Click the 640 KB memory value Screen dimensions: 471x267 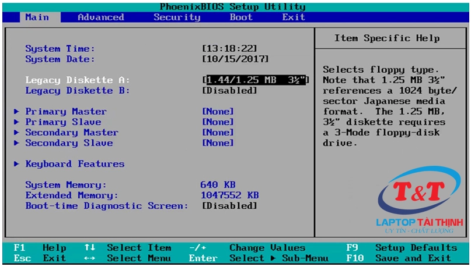pos(218,185)
